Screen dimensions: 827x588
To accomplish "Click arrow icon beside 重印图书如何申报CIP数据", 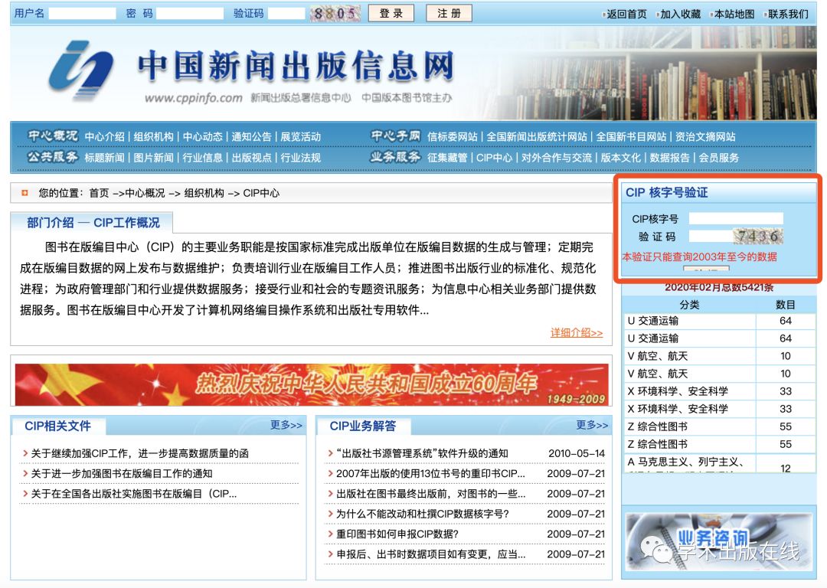I will coord(331,534).
